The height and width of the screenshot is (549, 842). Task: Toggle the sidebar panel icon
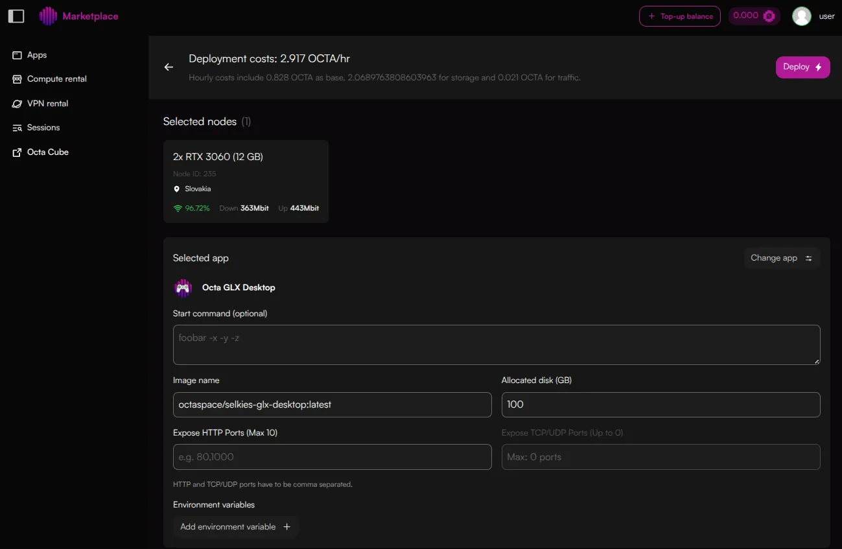click(16, 16)
